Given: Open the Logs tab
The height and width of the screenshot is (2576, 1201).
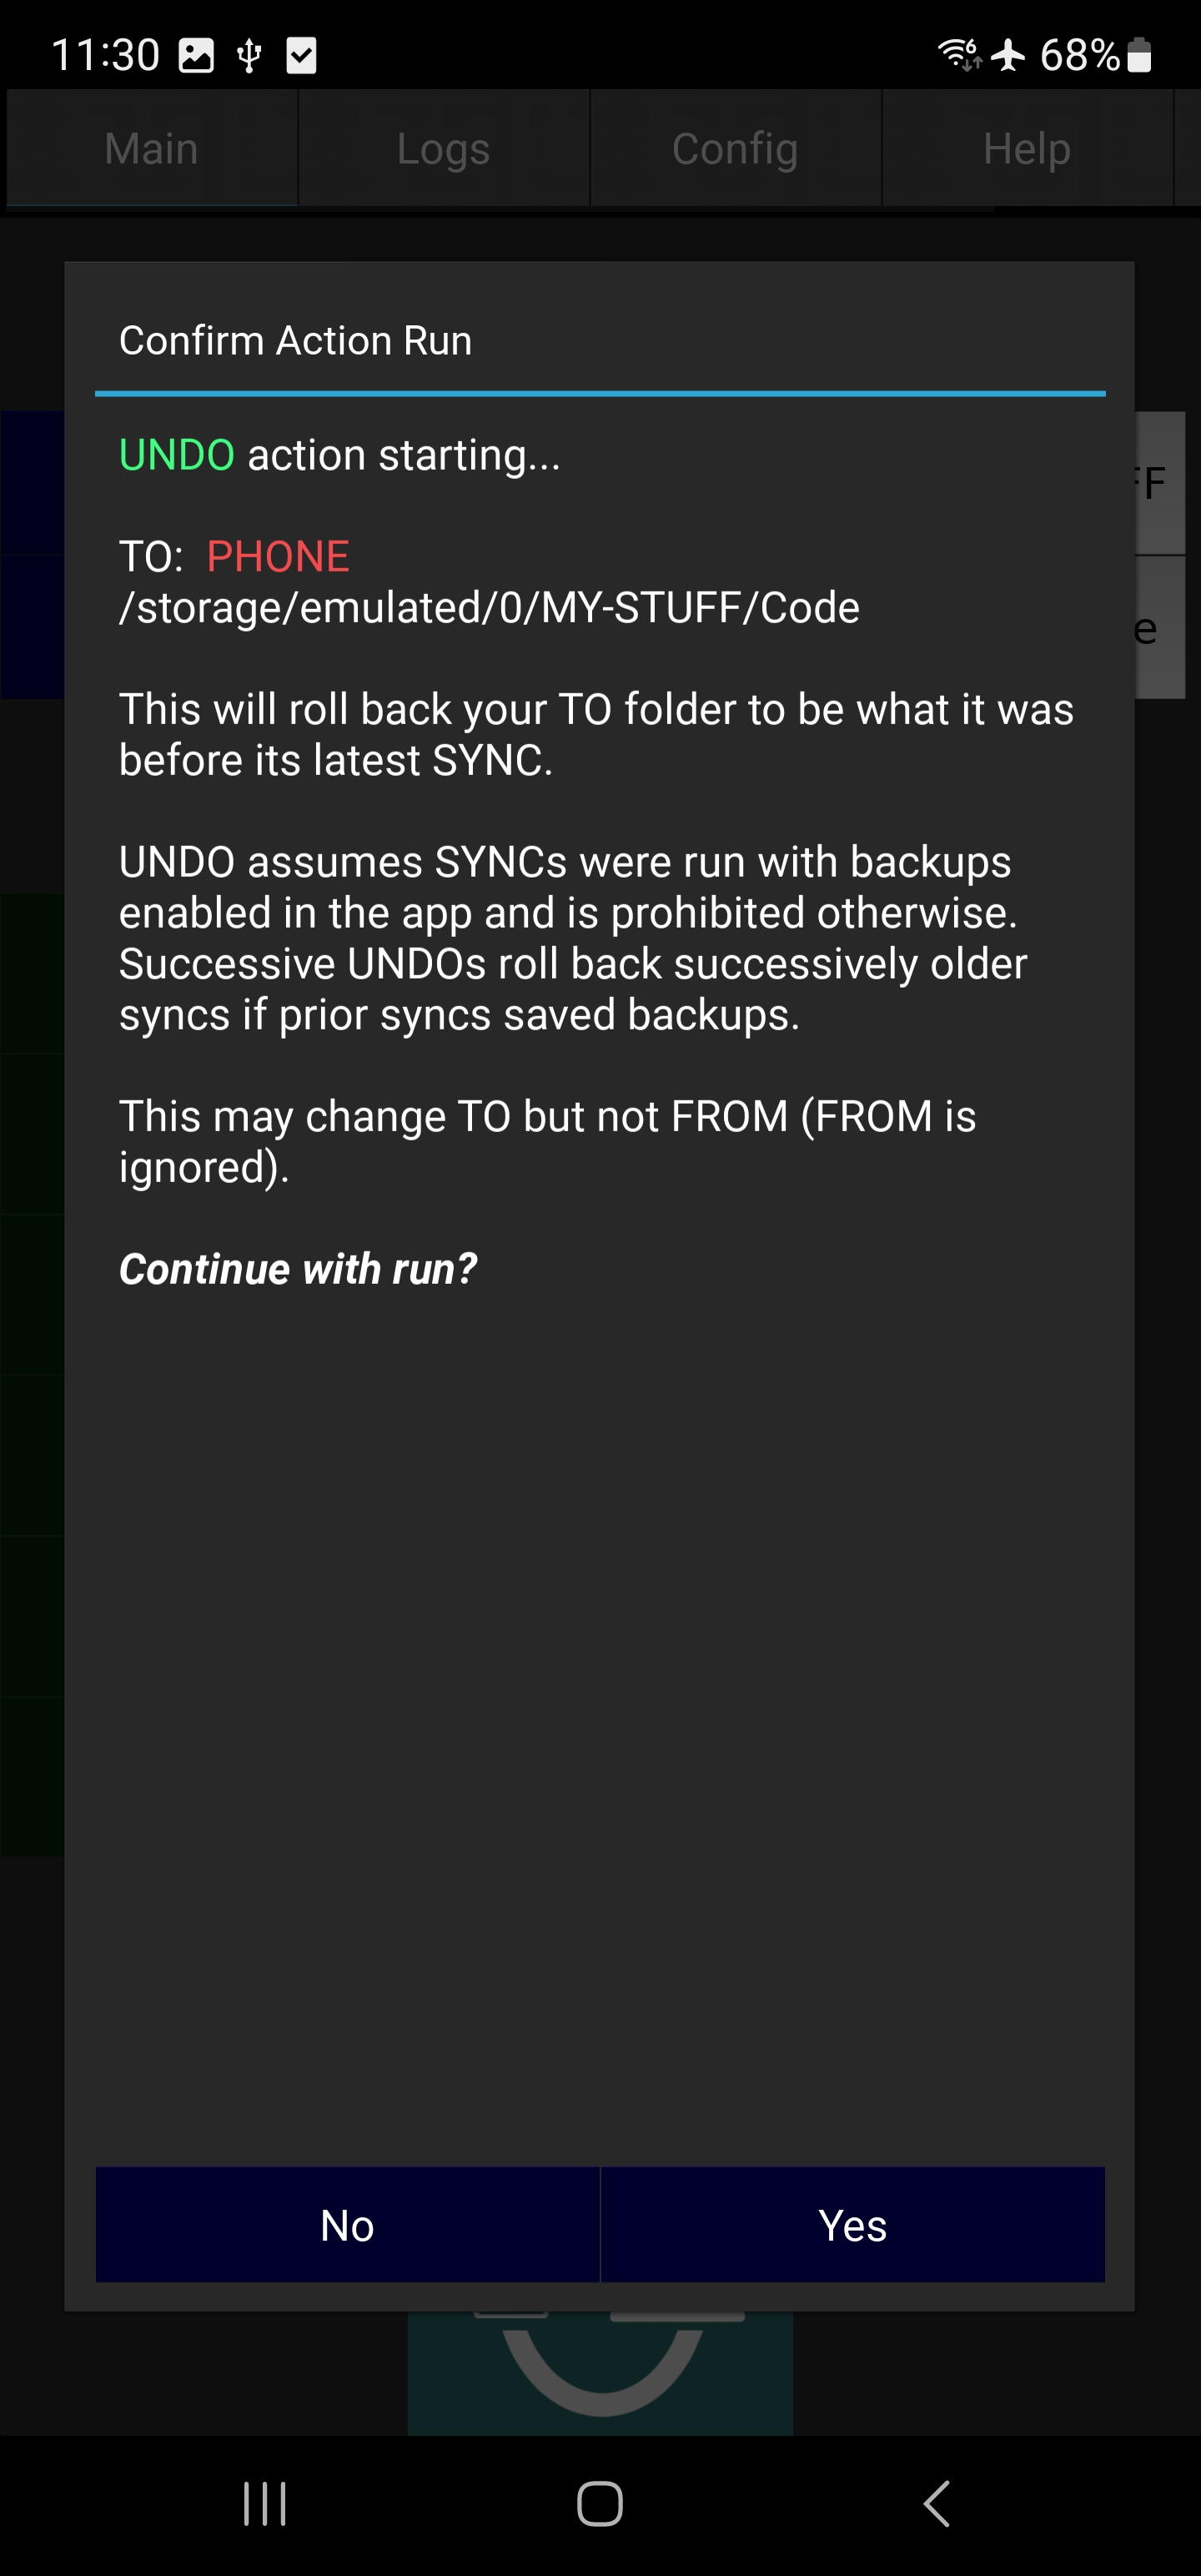Looking at the screenshot, I should 443,148.
